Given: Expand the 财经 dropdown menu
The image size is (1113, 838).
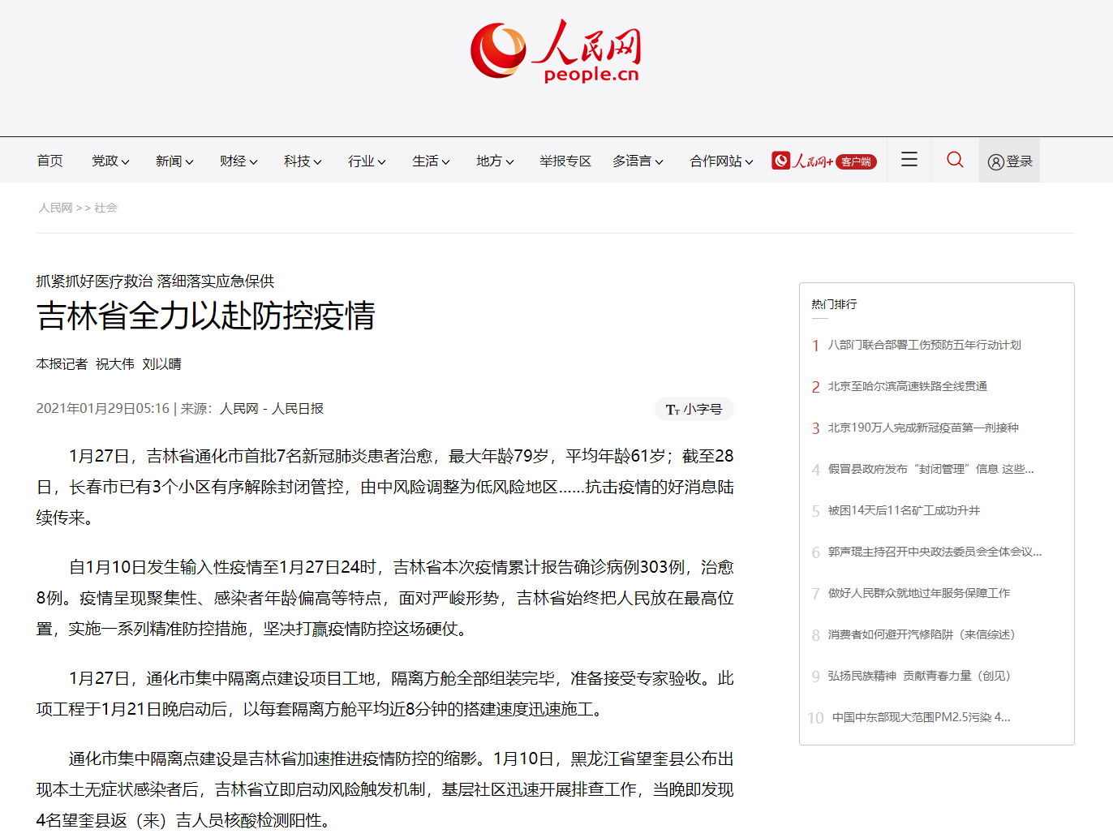Looking at the screenshot, I should pos(238,161).
